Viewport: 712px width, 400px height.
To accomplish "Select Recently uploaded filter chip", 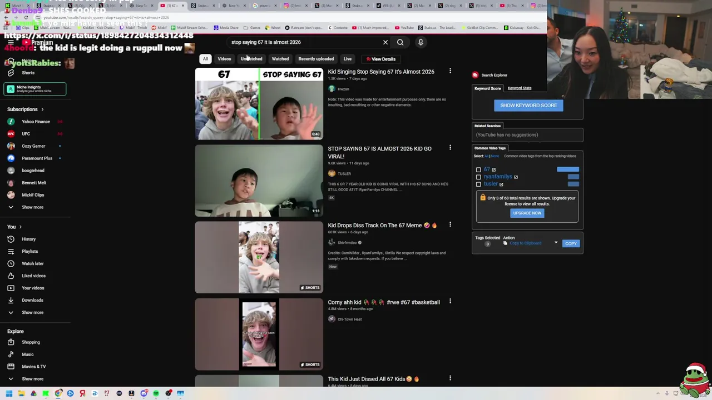I will coord(316,59).
